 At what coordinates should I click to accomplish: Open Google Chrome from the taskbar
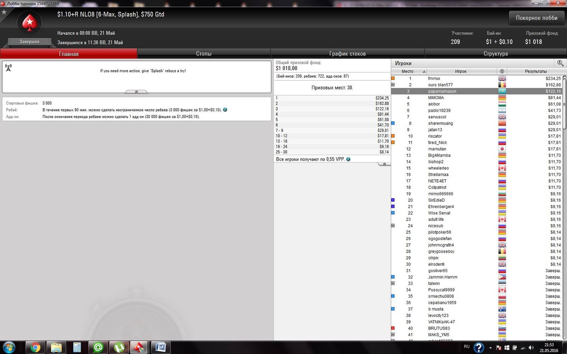tap(35, 347)
